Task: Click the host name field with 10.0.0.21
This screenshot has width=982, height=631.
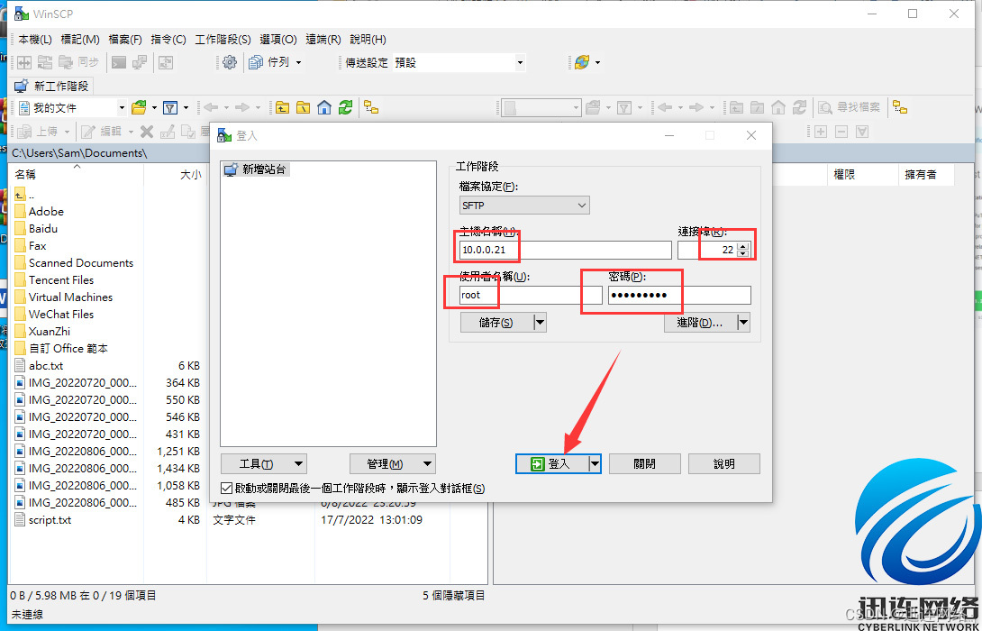Action: (565, 250)
